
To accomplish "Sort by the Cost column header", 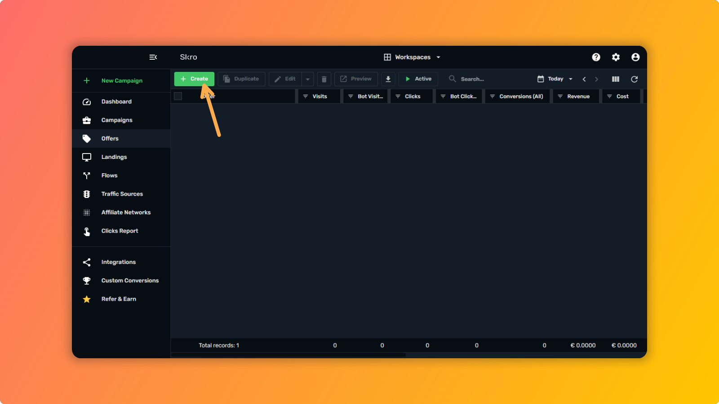I will pyautogui.click(x=621, y=97).
